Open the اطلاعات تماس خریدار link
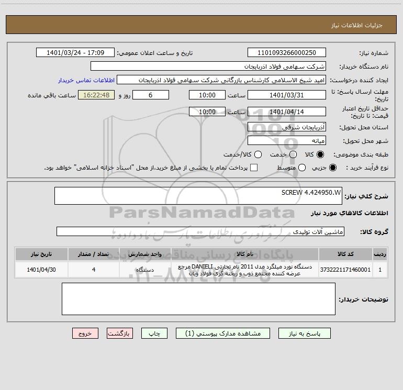 point(86,80)
